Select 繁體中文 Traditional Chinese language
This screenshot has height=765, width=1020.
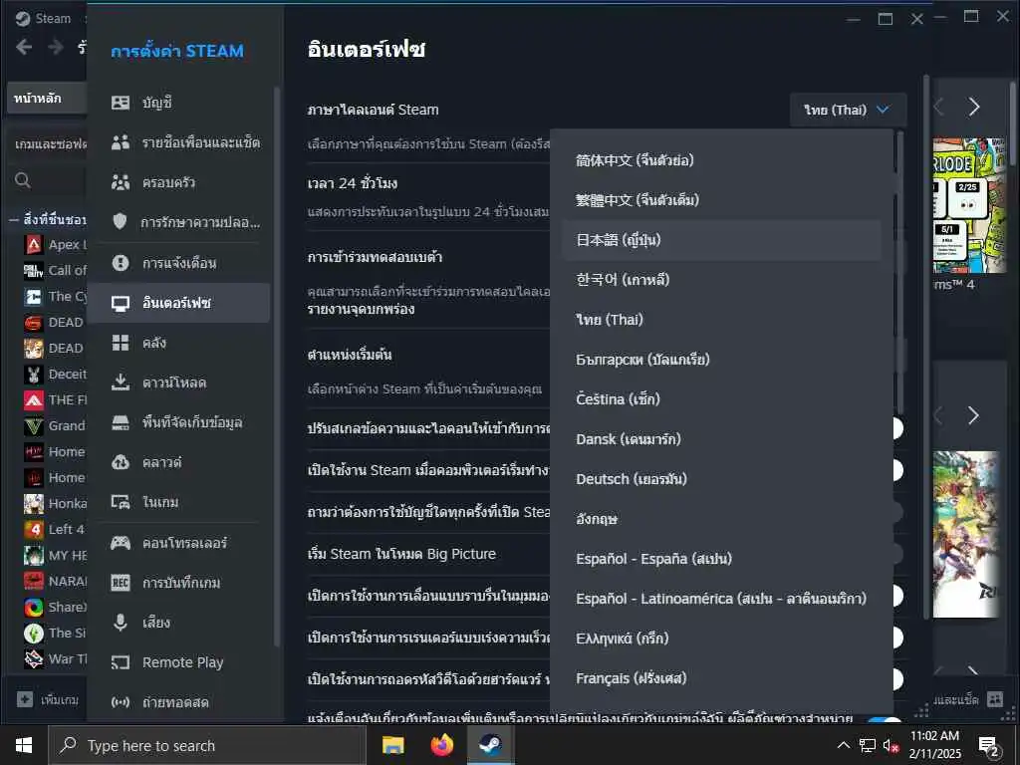tap(721, 199)
